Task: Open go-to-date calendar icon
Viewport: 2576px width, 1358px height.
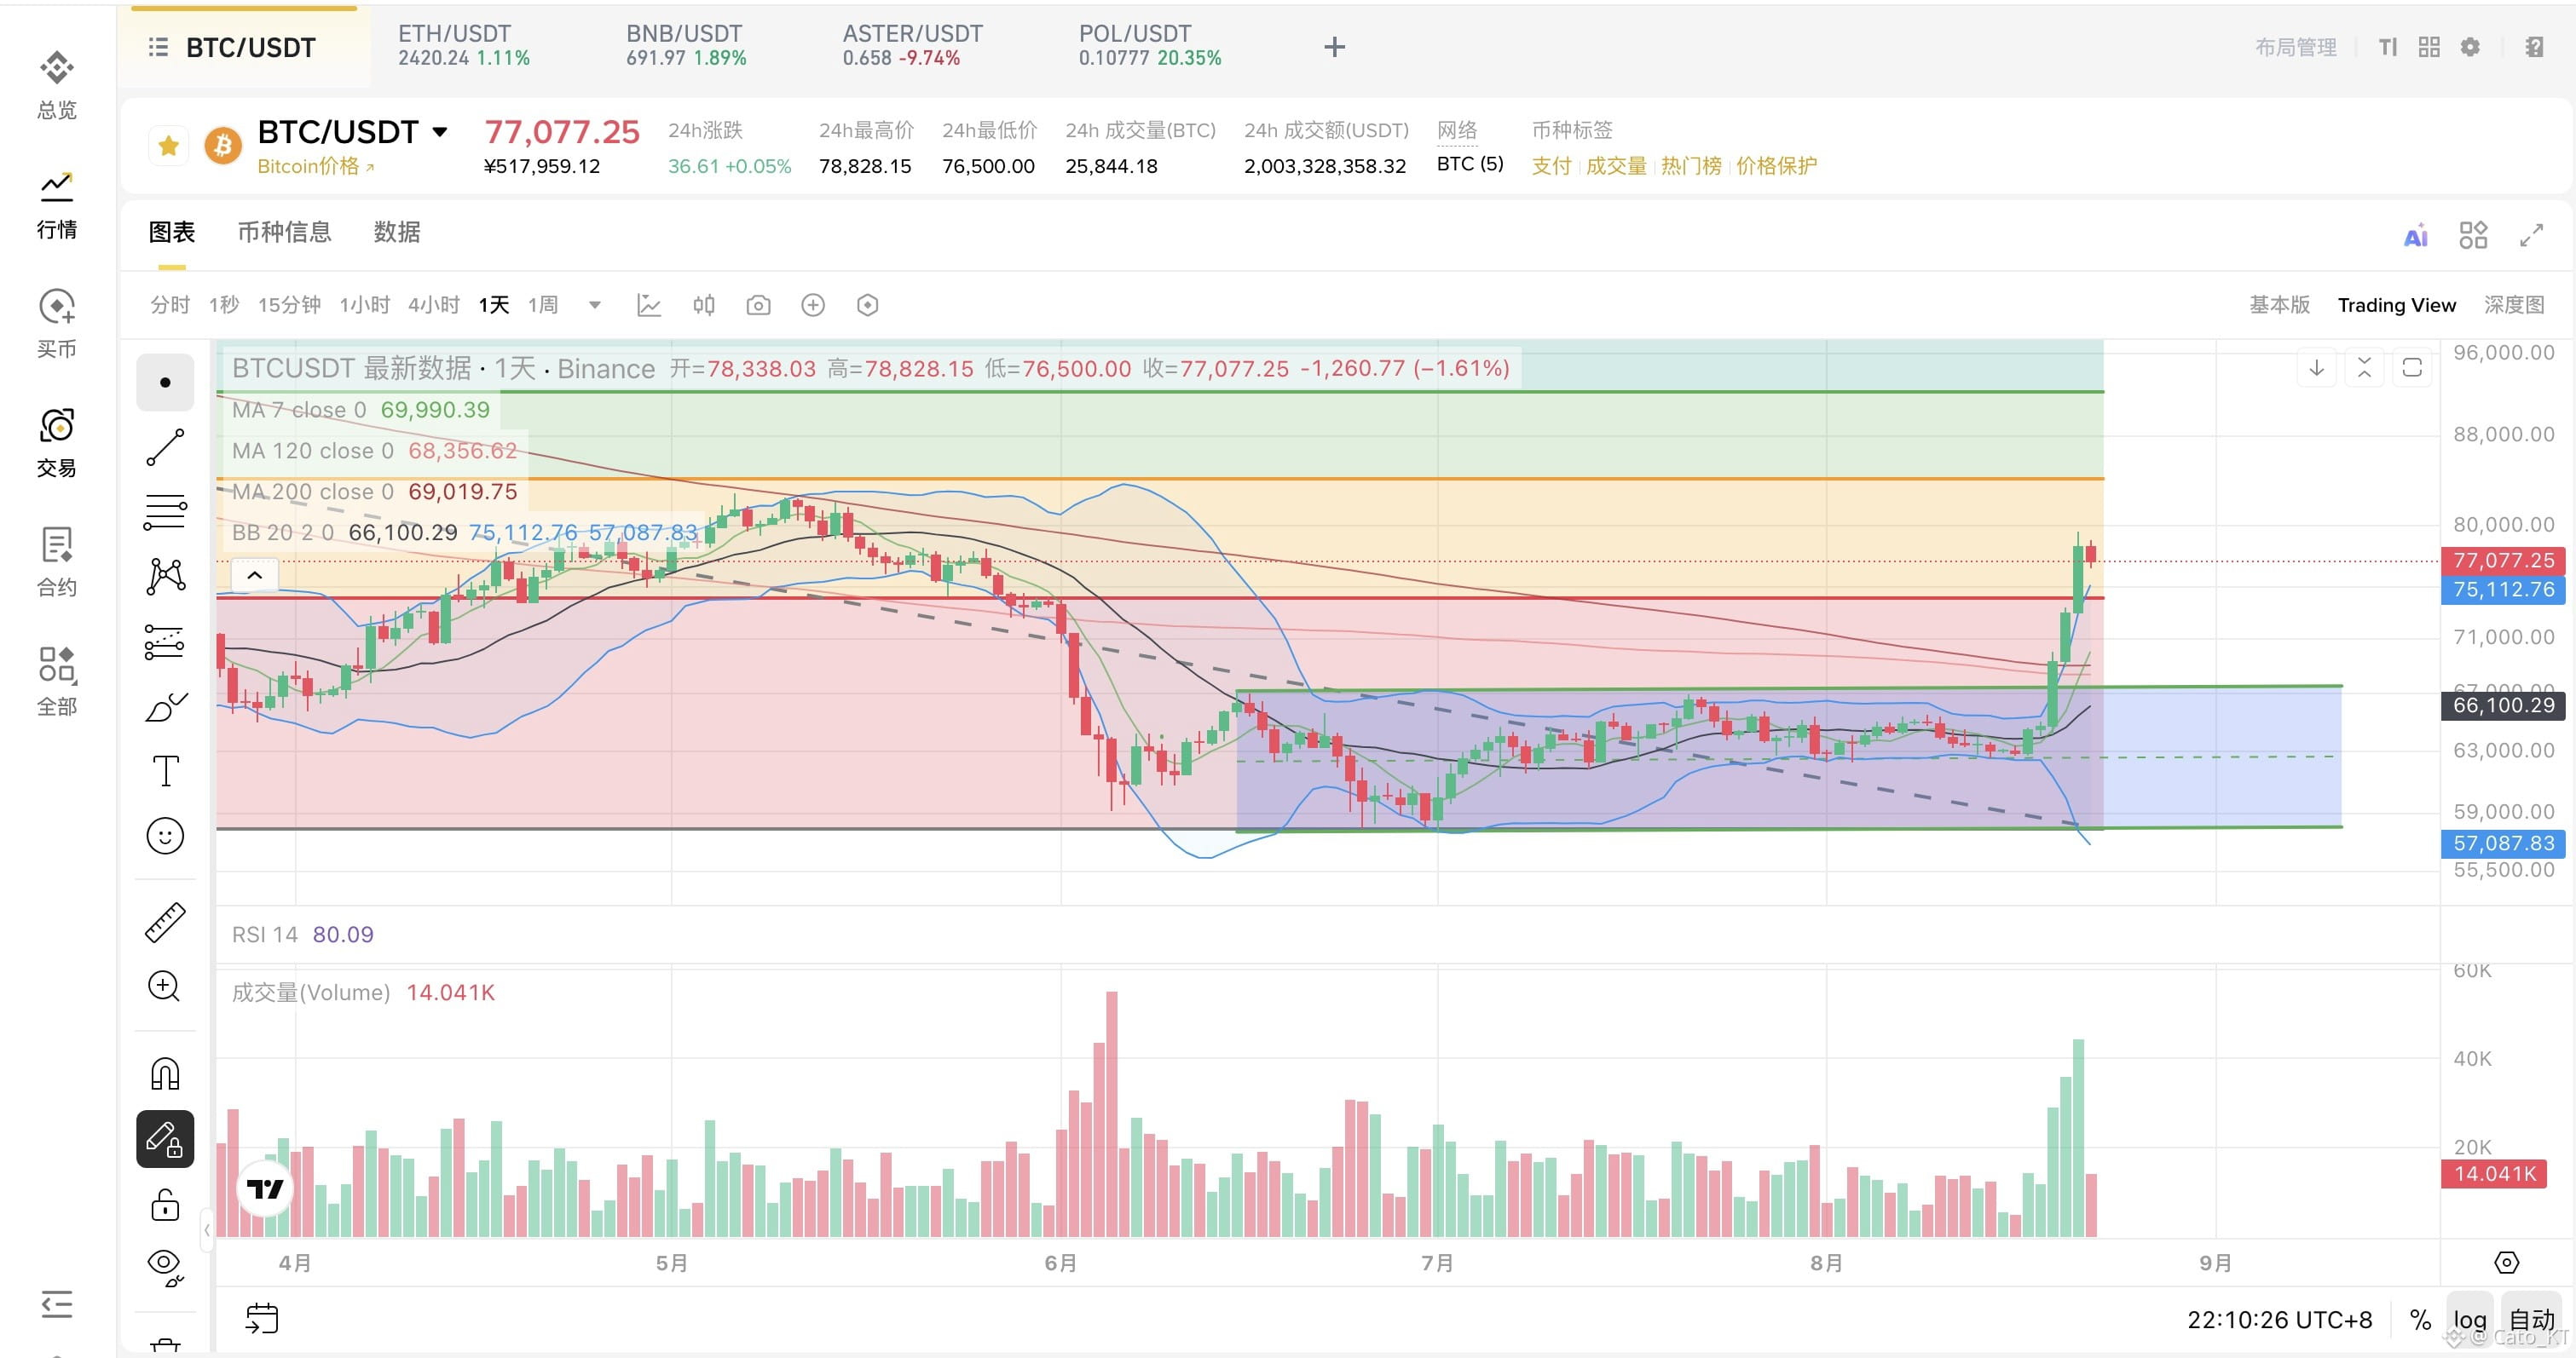Action: point(262,1319)
